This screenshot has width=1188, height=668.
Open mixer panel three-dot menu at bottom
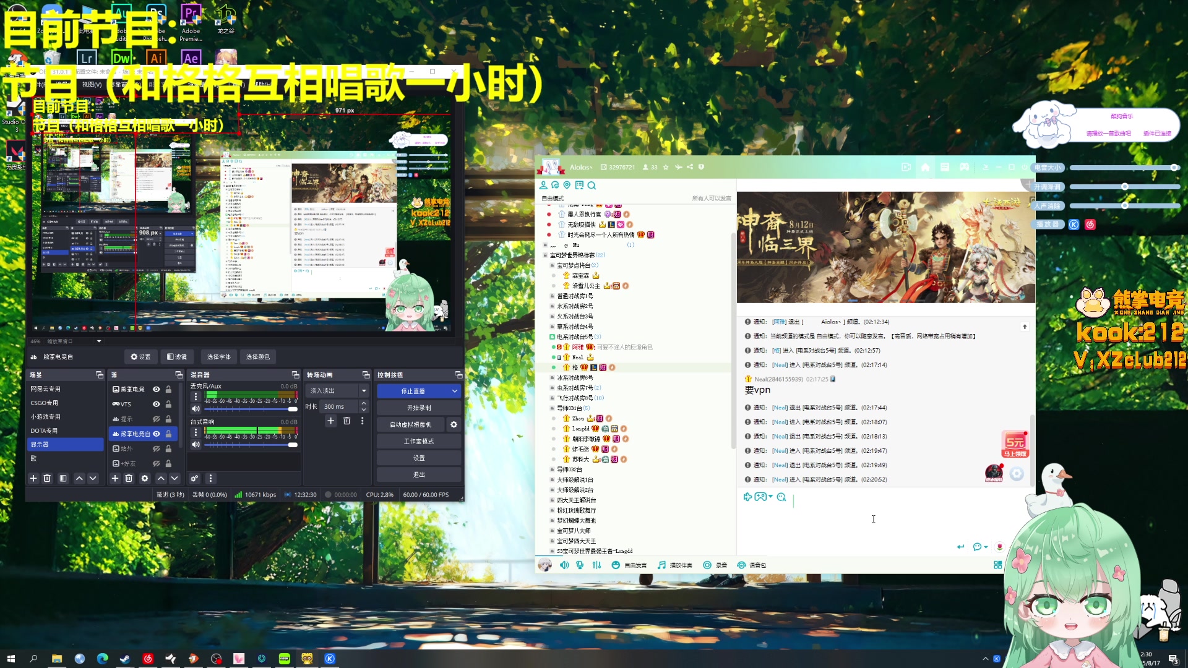(x=210, y=478)
